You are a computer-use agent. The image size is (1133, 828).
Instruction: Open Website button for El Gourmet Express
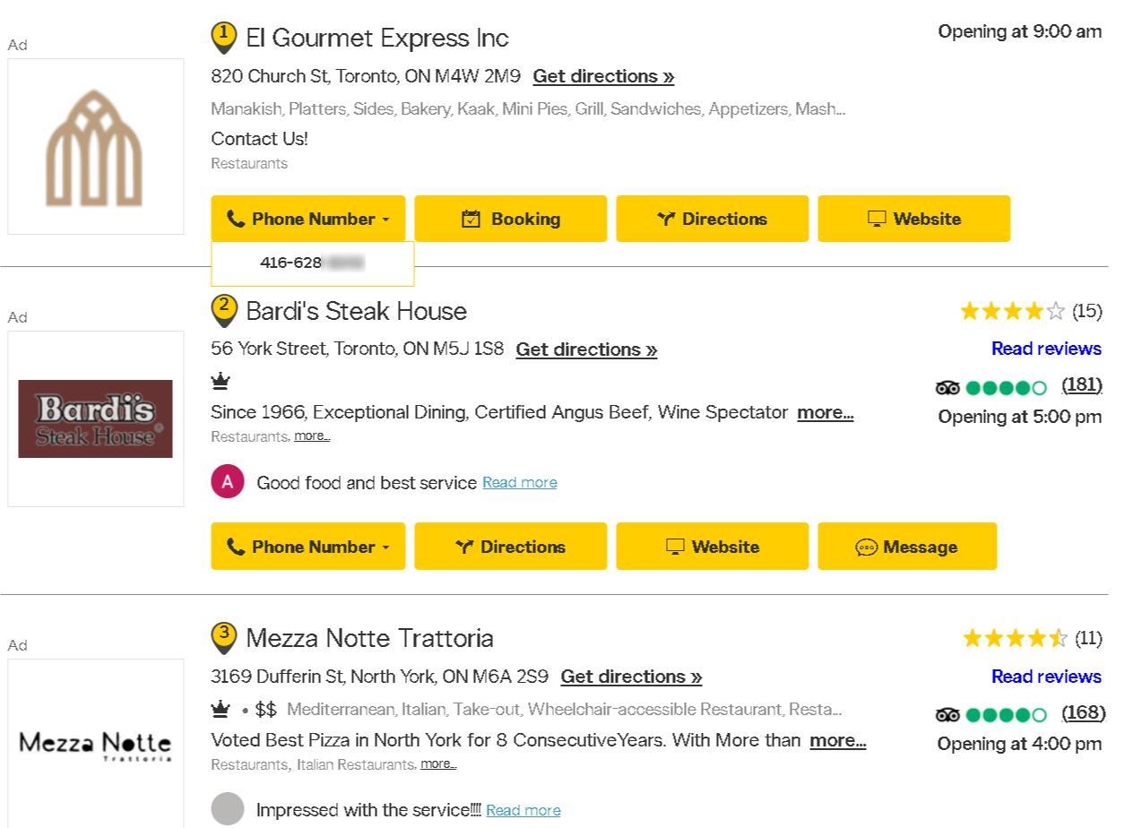pyautogui.click(x=913, y=219)
